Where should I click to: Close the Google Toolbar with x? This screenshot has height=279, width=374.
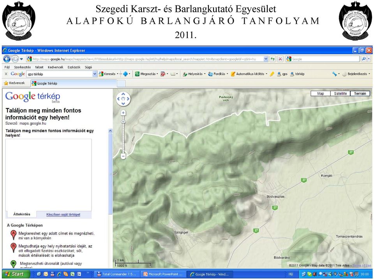(6, 74)
